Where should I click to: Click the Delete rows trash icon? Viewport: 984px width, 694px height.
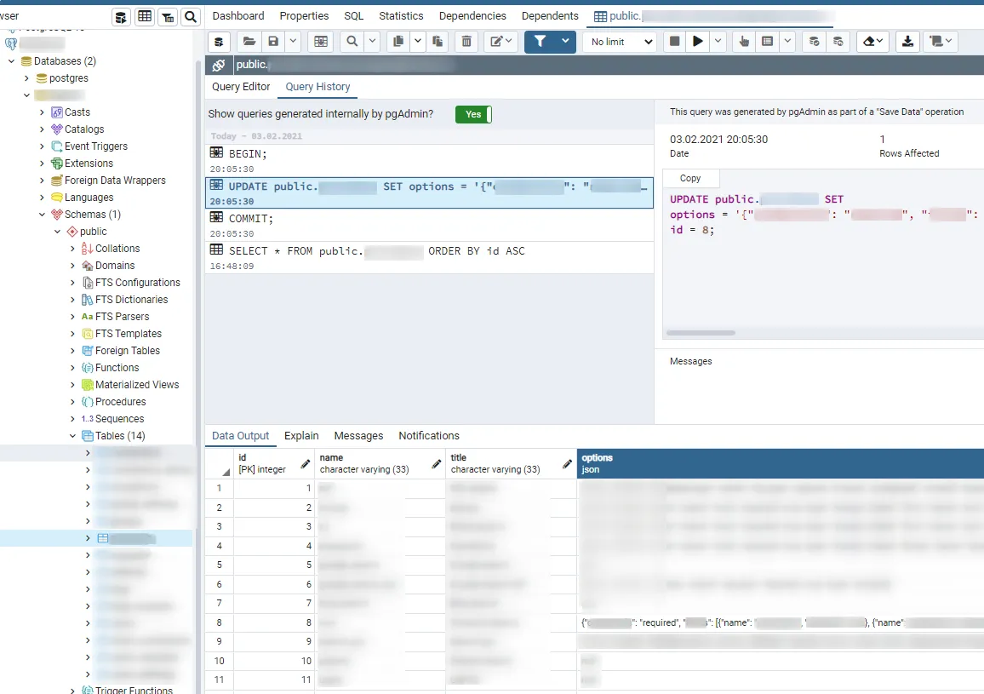(x=466, y=42)
